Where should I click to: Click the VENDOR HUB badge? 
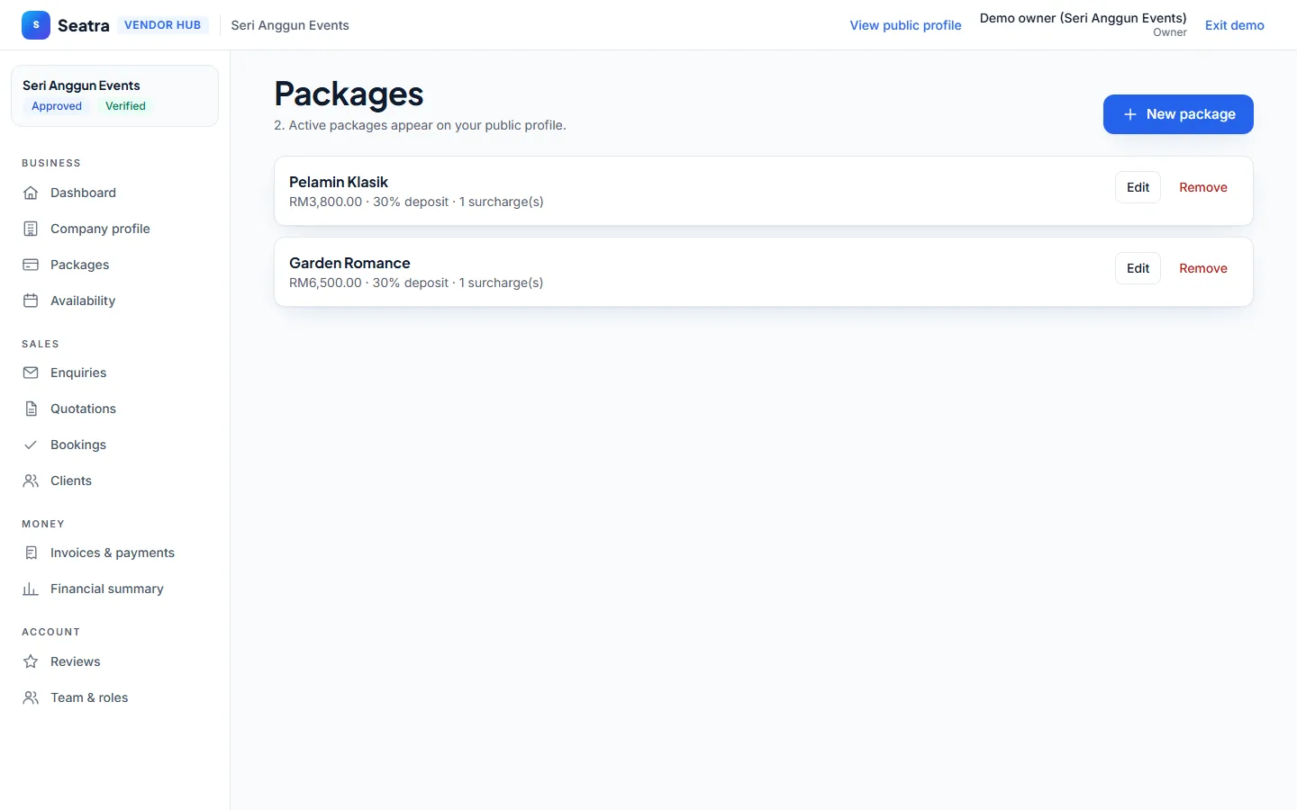(163, 25)
